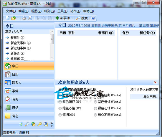Select the 紫色情怀 (Vista) radio button

pyautogui.click(x=95, y=102)
